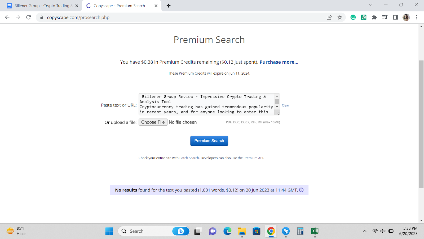This screenshot has height=239, width=424.
Task: Open Microsoft Store from the taskbar
Action: click(x=256, y=231)
